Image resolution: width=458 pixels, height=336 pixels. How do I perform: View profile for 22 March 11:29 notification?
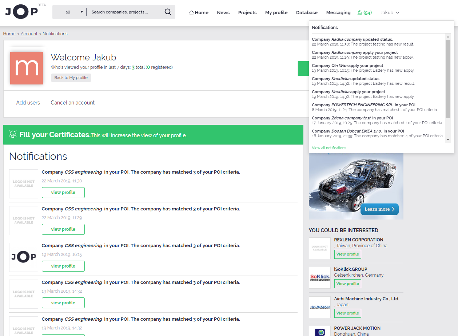pyautogui.click(x=63, y=229)
